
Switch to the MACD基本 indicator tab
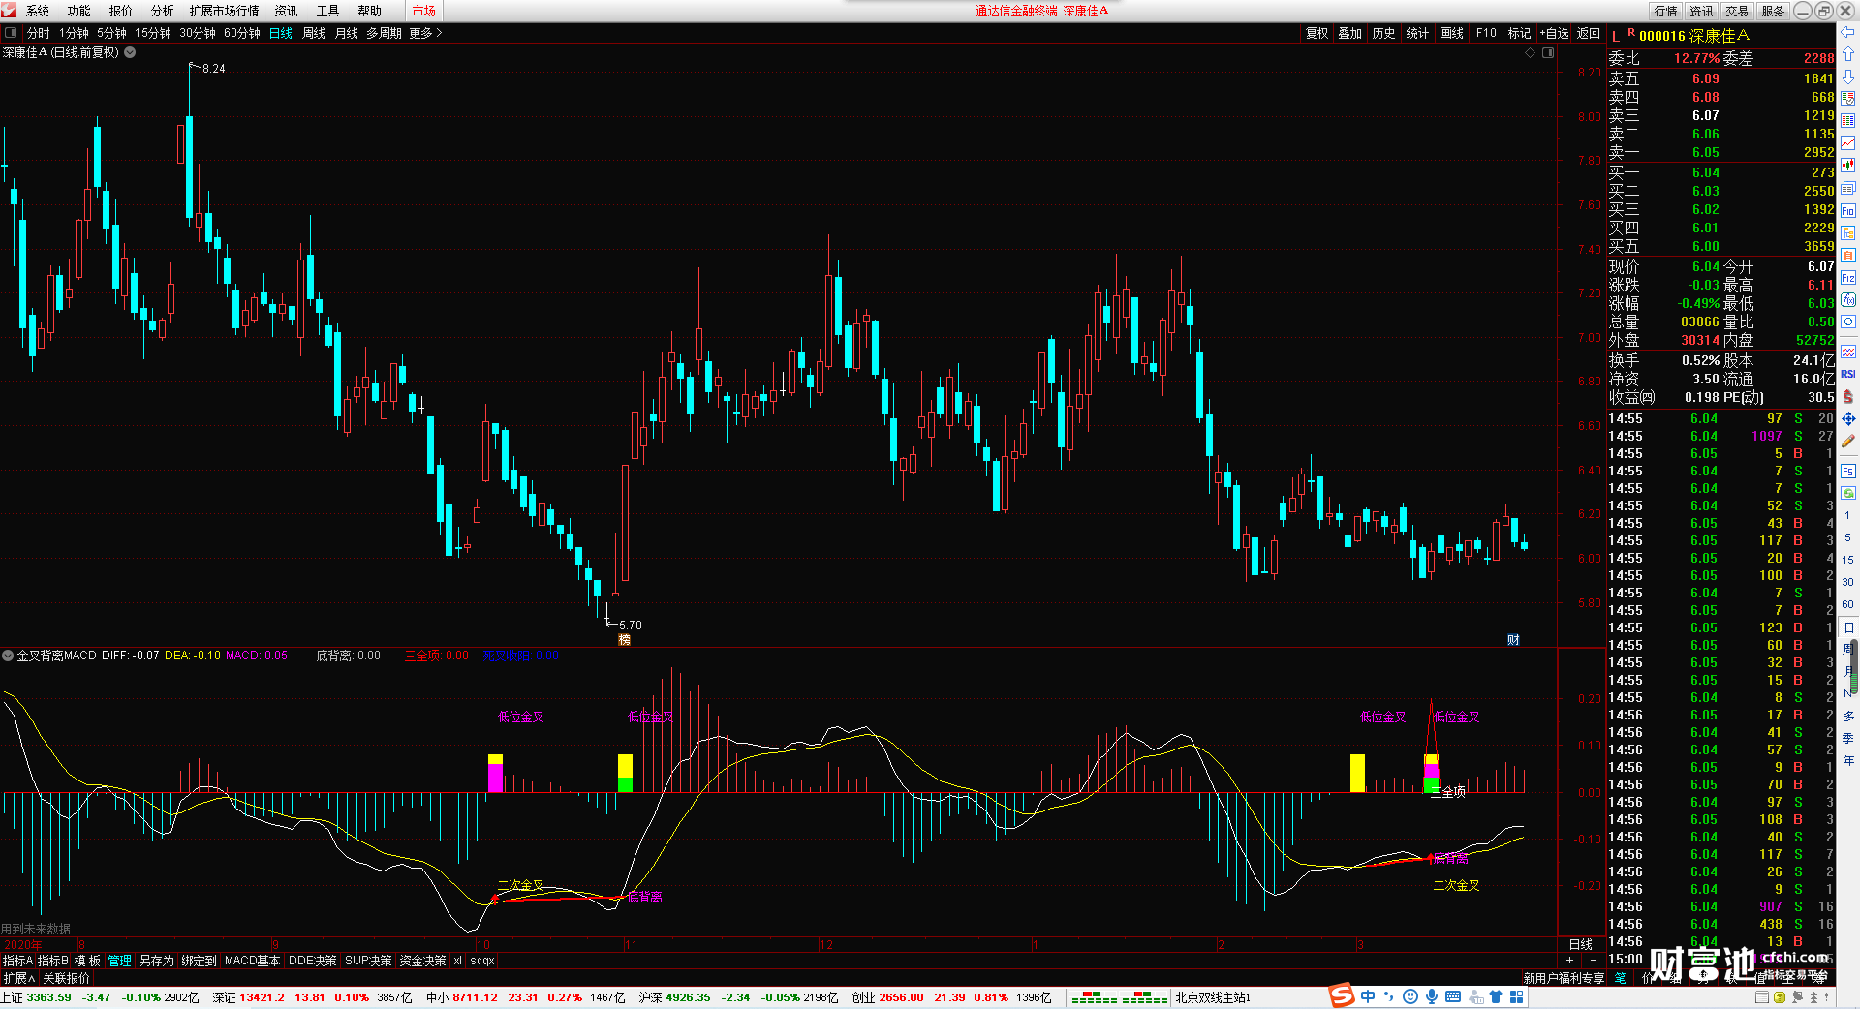[x=252, y=961]
